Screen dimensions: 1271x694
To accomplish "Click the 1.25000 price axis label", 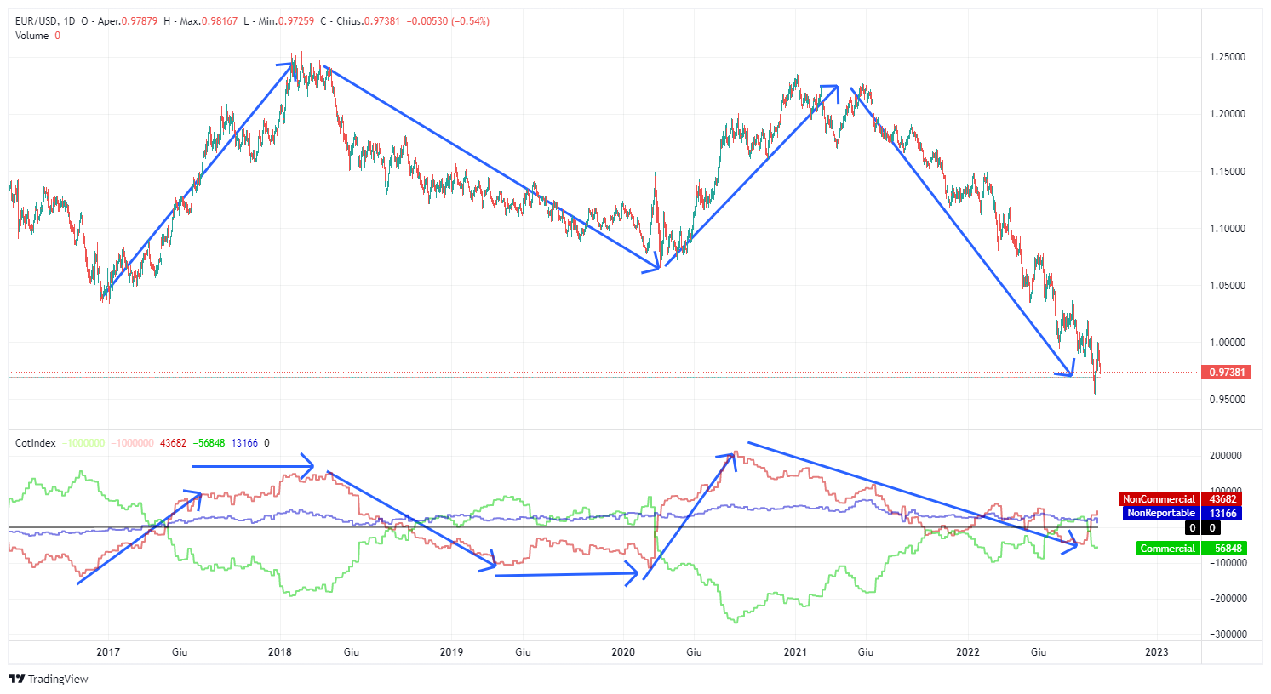I will 1228,57.
